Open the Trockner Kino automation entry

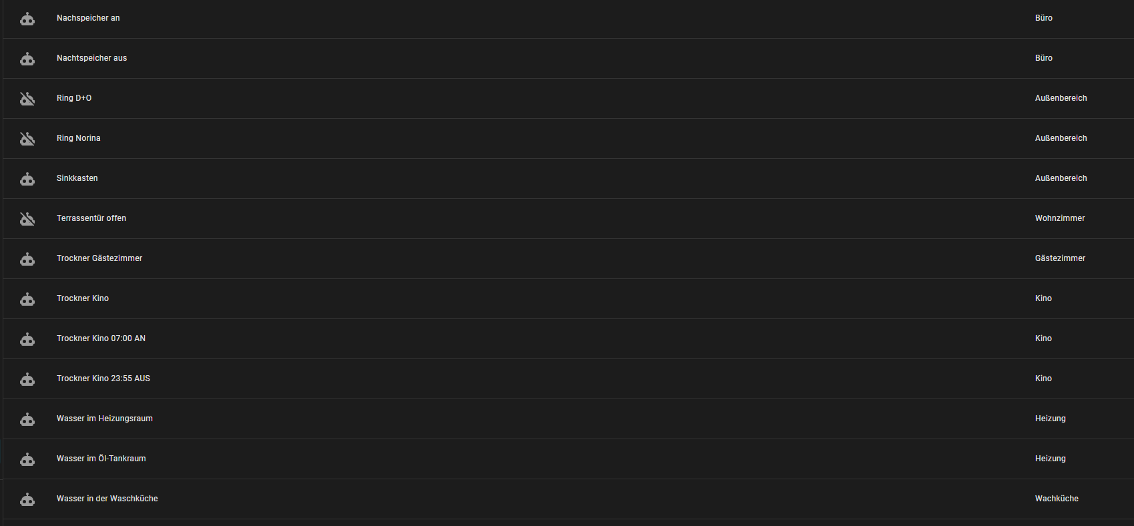click(x=83, y=298)
